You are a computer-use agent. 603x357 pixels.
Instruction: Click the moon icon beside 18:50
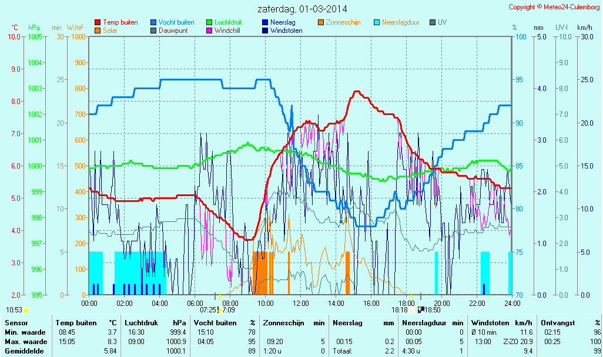(x=420, y=309)
